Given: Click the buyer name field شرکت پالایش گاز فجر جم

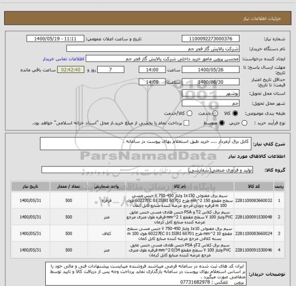Looking at the screenshot, I should [x=153, y=49].
